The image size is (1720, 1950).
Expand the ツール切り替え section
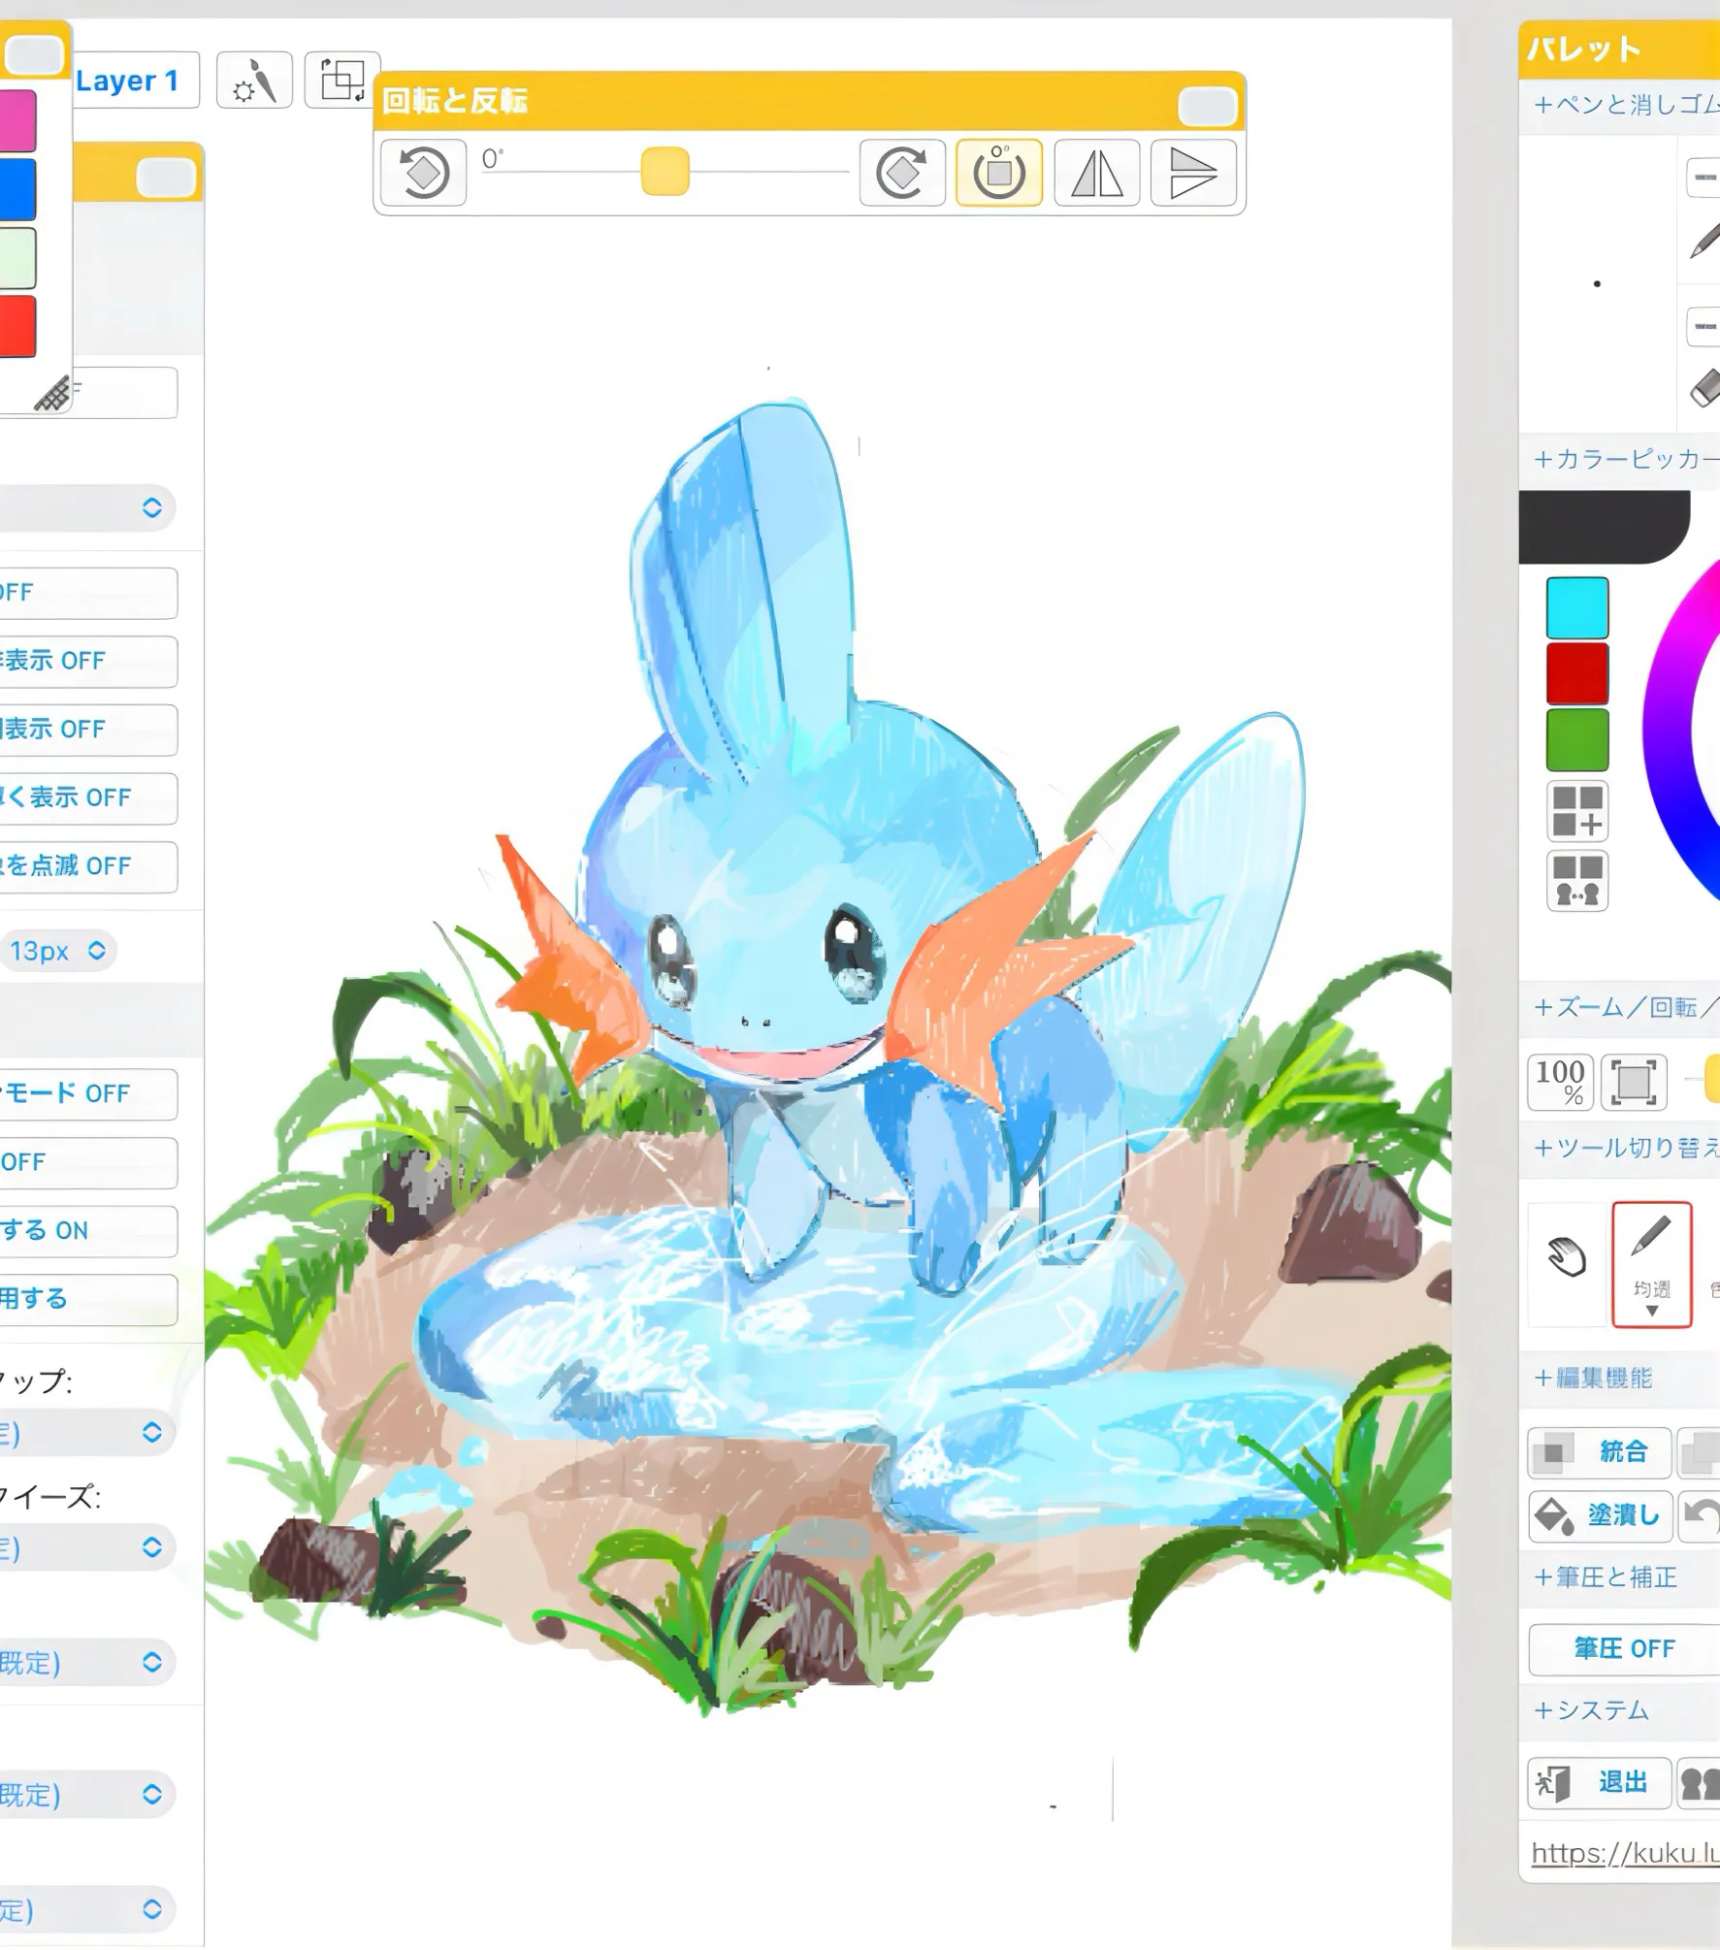[x=1626, y=1149]
